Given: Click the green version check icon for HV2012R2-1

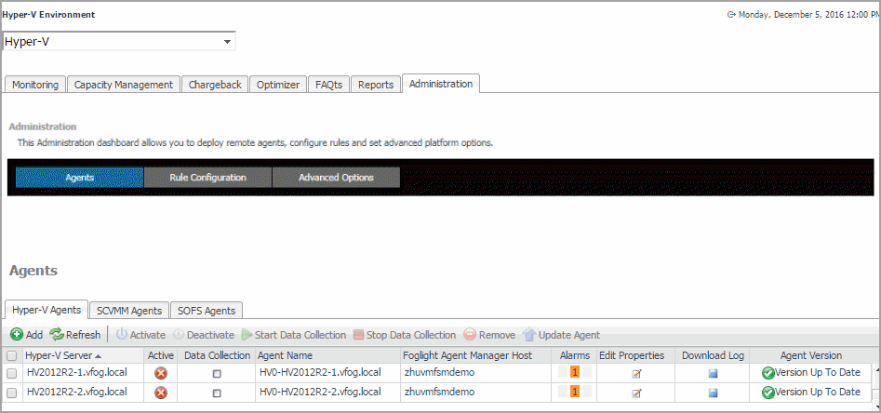Looking at the screenshot, I should (768, 373).
